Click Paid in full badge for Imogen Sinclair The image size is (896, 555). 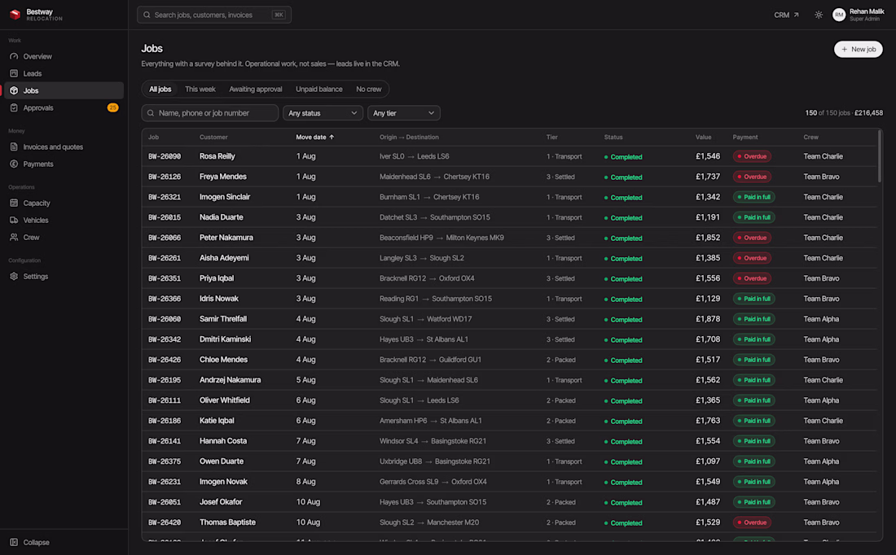[x=753, y=197]
